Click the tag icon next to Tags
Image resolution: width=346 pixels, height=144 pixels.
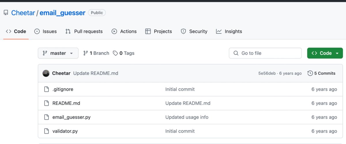[x=115, y=53]
